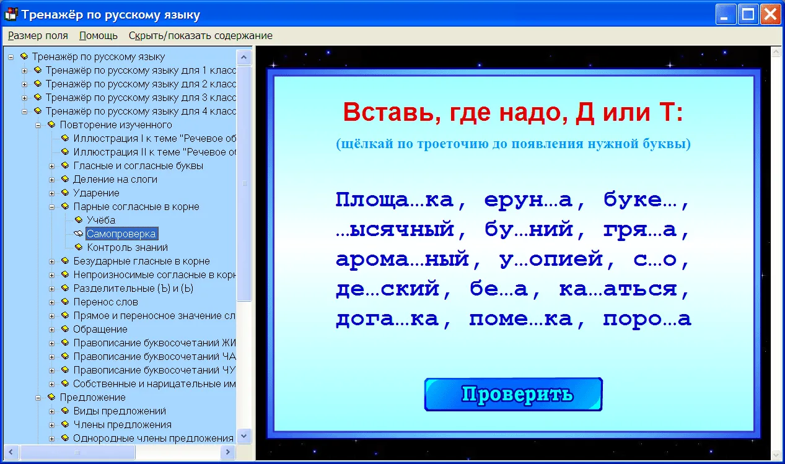Click the book icon beside Иллюстрация II

click(65, 152)
